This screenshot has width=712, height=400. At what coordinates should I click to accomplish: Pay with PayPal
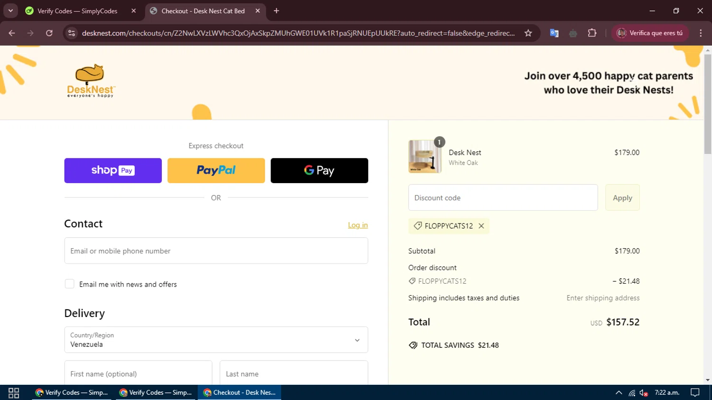[x=216, y=170]
